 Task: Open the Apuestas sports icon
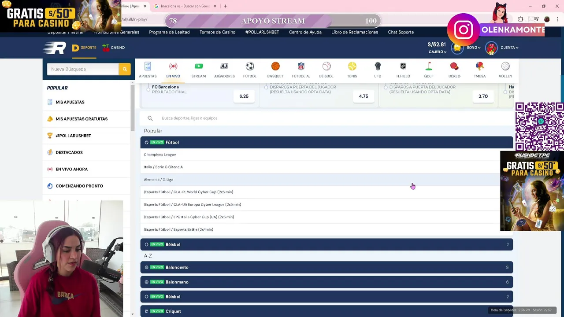[148, 66]
